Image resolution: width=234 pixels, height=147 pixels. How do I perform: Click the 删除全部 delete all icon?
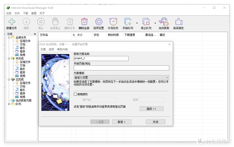[84, 22]
